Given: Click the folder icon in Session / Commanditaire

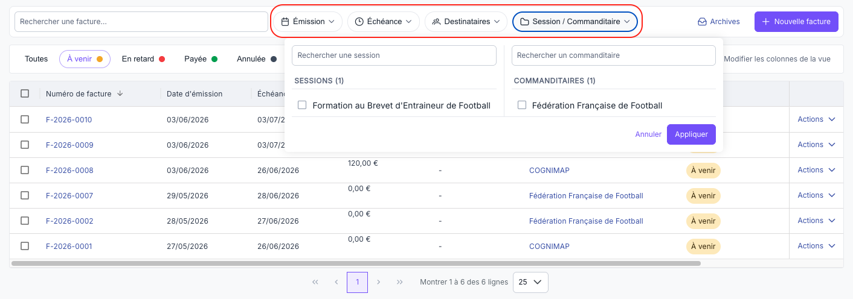Looking at the screenshot, I should point(525,22).
